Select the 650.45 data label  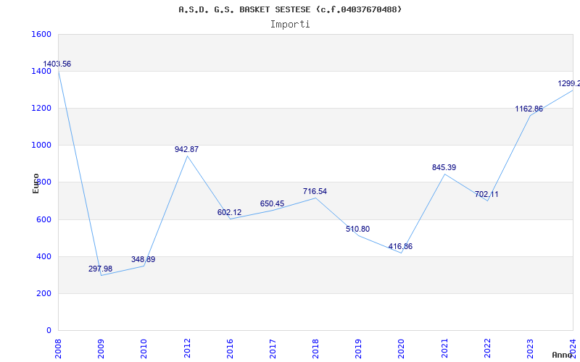click(x=273, y=203)
